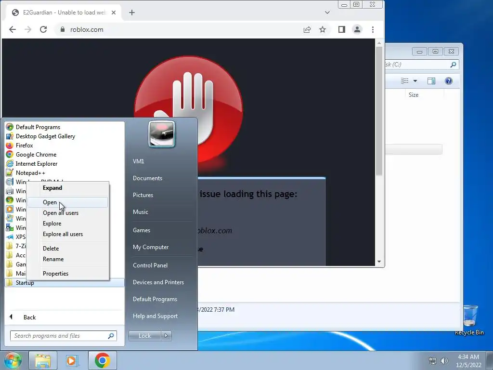This screenshot has width=493, height=370.
Task: Click the Chrome page scroll-down arrow
Action: pos(379,262)
